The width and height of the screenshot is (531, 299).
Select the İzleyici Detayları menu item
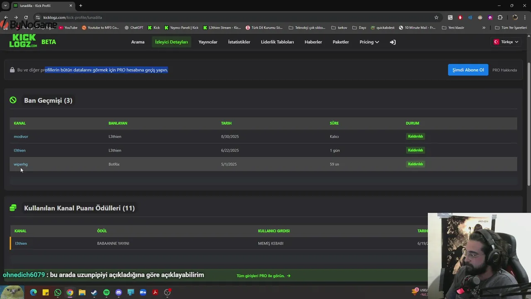click(x=171, y=42)
